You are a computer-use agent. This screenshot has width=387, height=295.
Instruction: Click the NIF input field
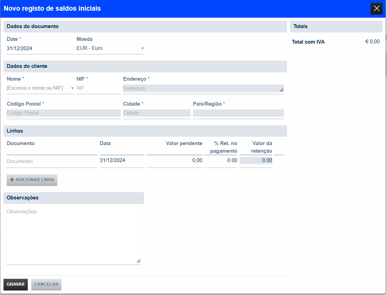(99, 88)
